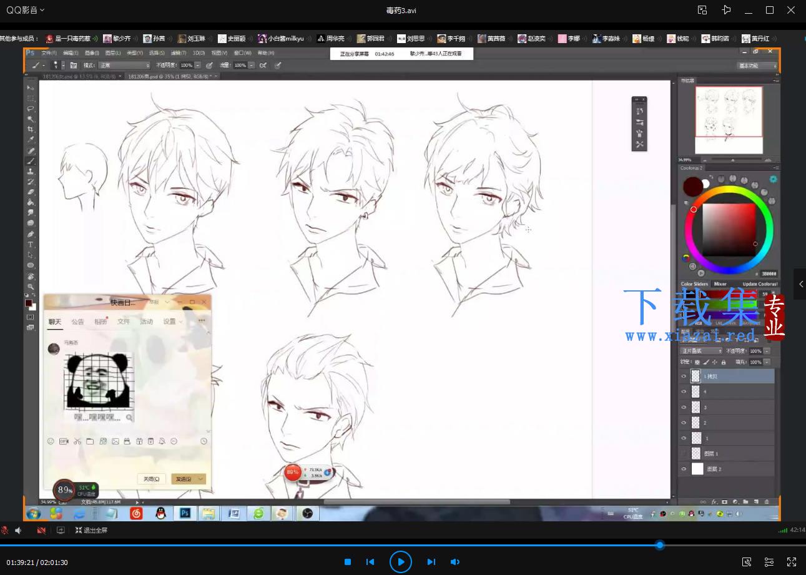This screenshot has width=806, height=575.
Task: Click the play button in QQ player
Action: click(x=401, y=562)
